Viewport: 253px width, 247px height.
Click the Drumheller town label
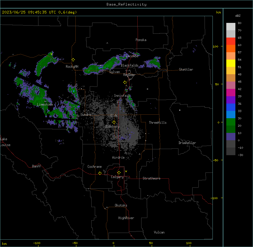coord(187,143)
